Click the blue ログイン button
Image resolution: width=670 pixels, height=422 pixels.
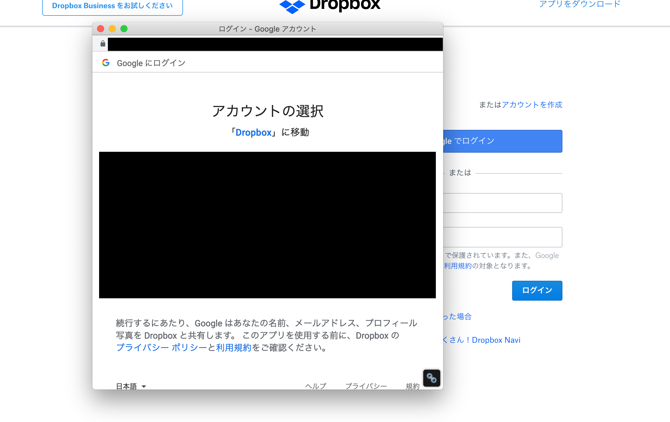537,290
